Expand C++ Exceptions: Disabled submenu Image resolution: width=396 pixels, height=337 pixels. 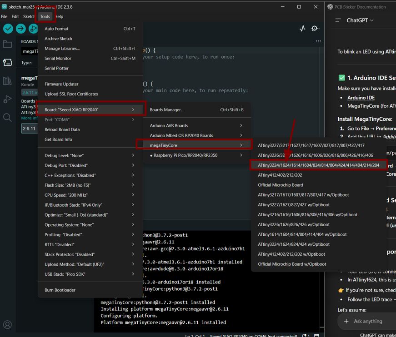[90, 175]
